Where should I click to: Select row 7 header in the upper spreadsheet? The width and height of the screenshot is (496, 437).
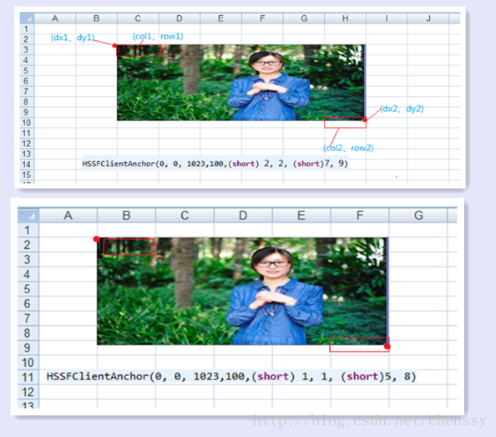coord(27,91)
